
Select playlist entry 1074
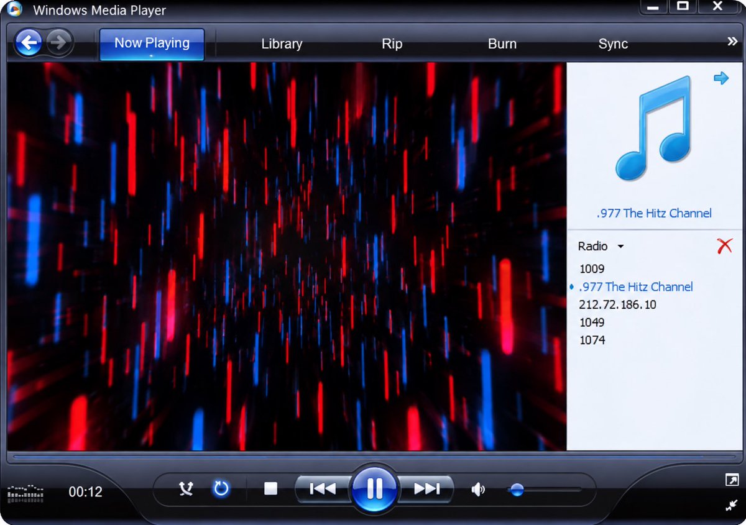[592, 340]
